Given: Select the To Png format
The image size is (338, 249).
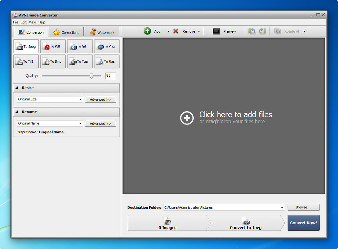Looking at the screenshot, I should [107, 46].
